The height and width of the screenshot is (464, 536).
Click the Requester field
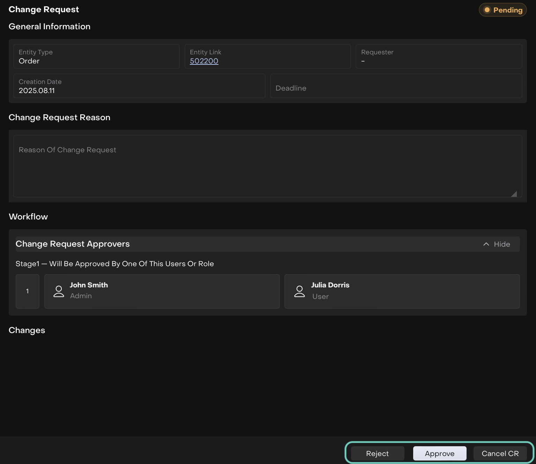click(x=439, y=56)
